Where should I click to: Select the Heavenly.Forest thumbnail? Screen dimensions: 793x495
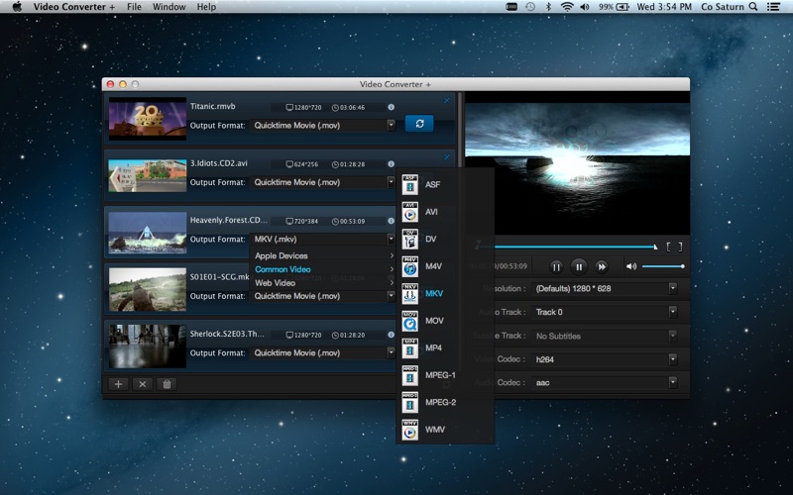pyautogui.click(x=148, y=233)
